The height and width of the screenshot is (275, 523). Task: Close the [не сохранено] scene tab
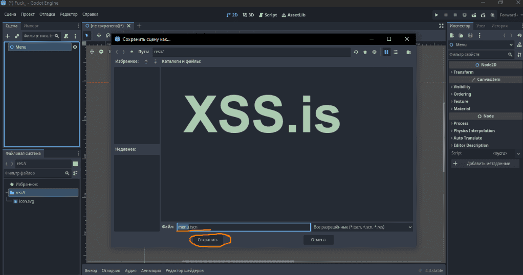pos(129,26)
